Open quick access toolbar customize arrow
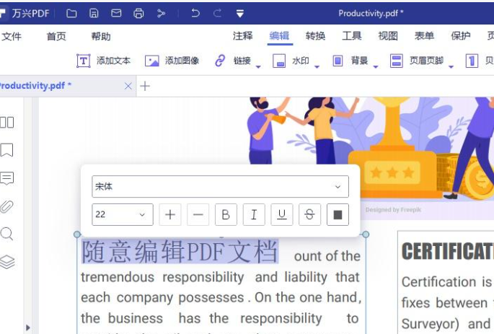This screenshot has width=494, height=334. click(240, 14)
